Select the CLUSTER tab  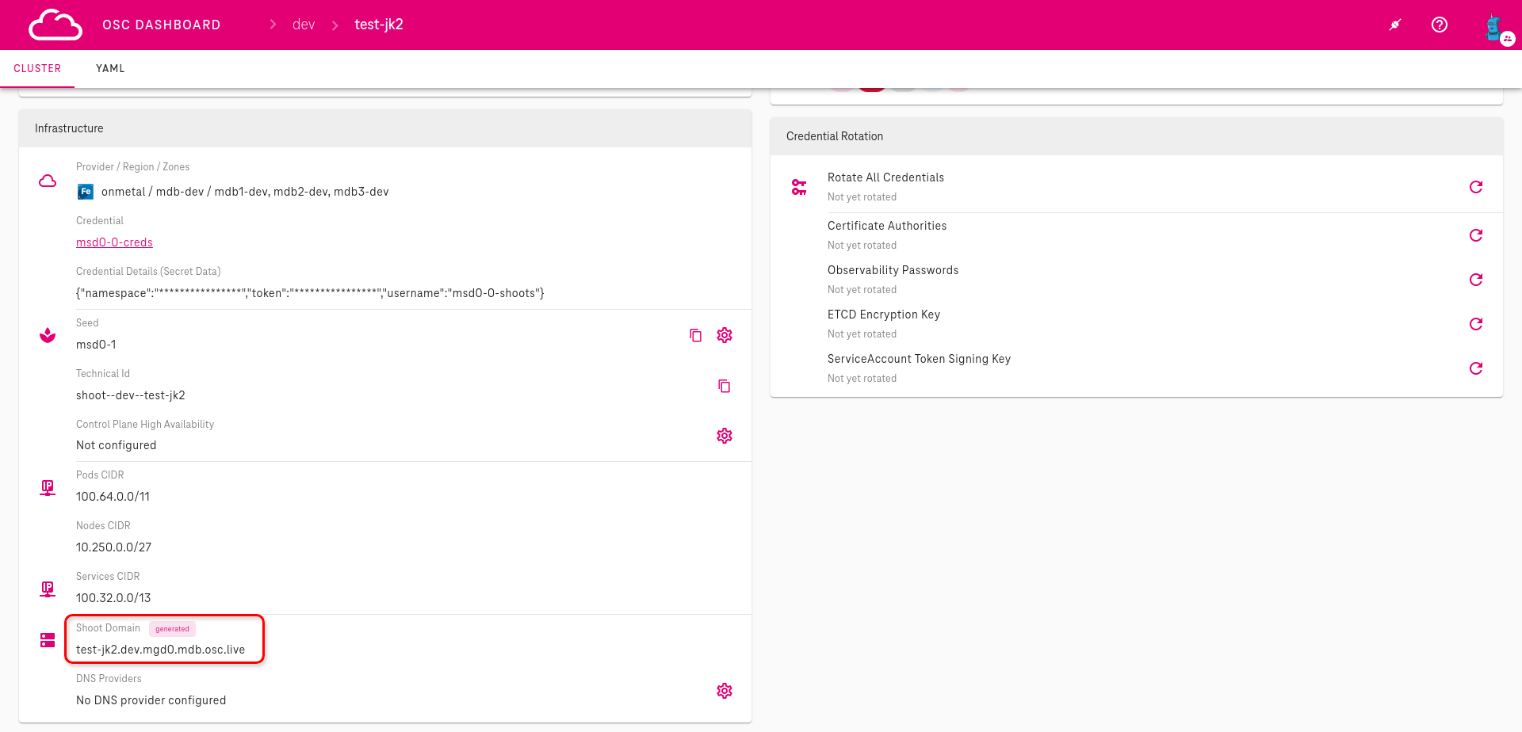37,69
